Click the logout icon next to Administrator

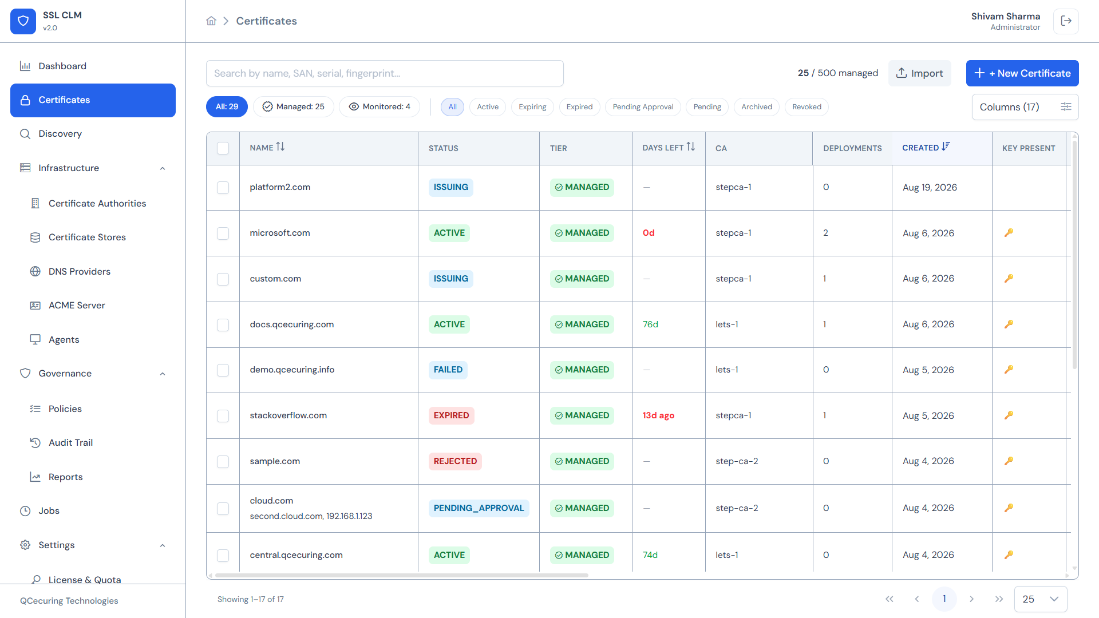1066,21
